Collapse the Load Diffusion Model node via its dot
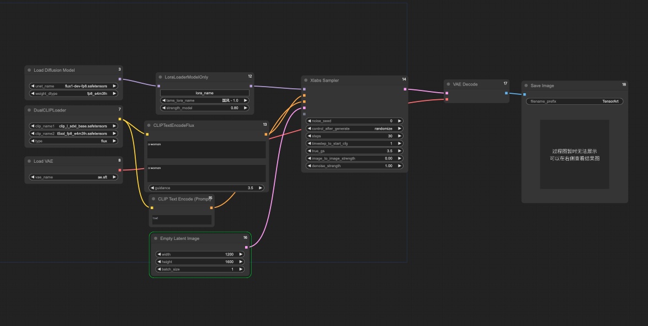The width and height of the screenshot is (648, 326). pos(29,70)
